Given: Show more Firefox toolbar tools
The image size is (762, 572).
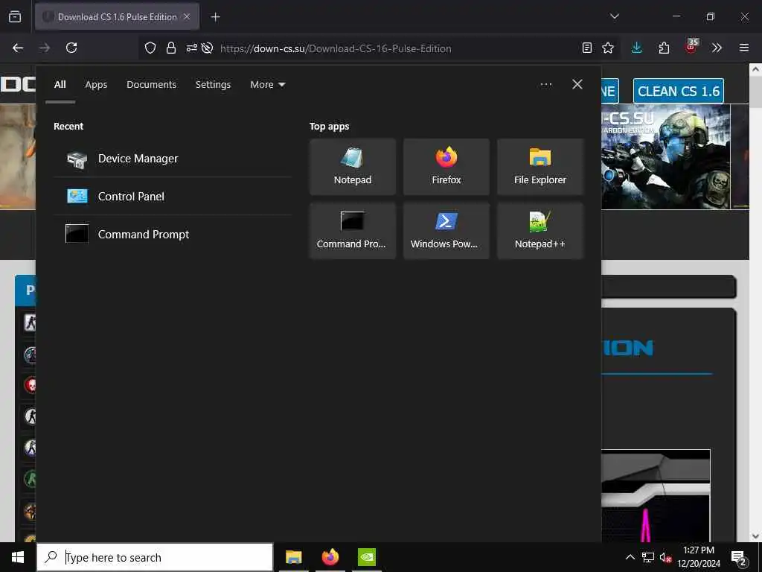Looking at the screenshot, I should 717,48.
